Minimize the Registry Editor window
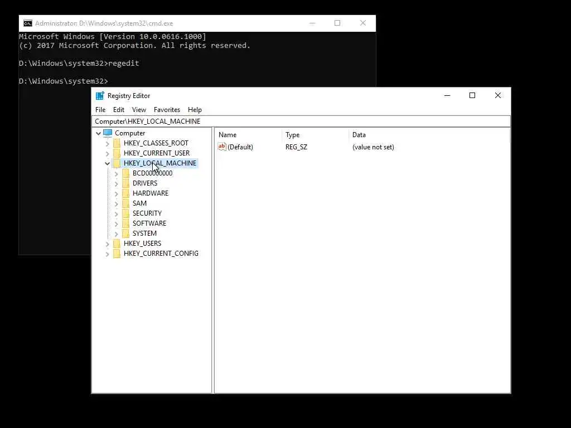 (447, 95)
